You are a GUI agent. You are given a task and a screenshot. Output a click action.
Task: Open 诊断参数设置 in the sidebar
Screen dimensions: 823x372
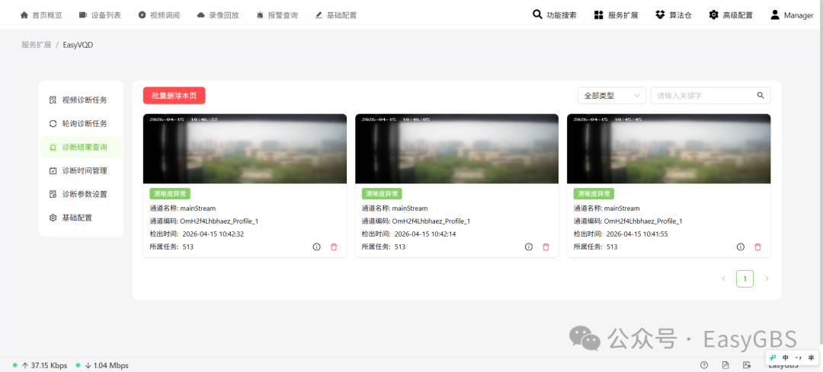click(x=81, y=195)
